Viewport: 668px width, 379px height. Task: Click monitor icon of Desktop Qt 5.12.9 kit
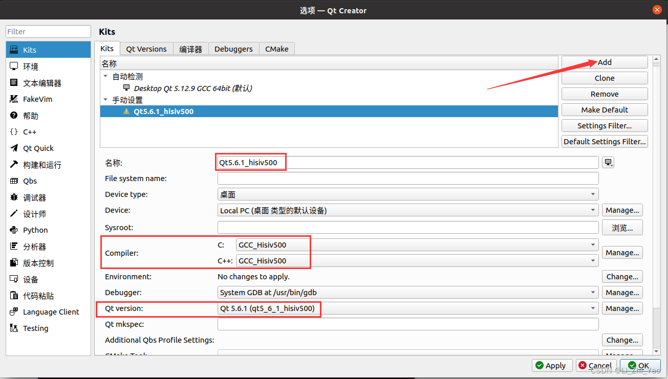pyautogui.click(x=126, y=87)
